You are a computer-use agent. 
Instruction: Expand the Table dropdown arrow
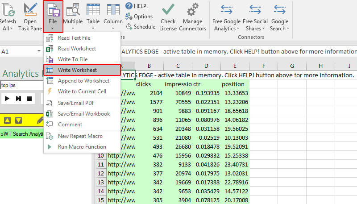93,29
